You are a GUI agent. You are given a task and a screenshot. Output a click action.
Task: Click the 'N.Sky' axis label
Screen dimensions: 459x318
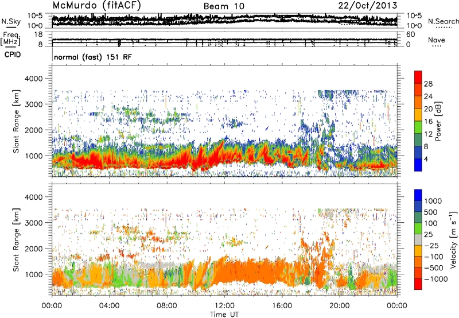coord(11,21)
